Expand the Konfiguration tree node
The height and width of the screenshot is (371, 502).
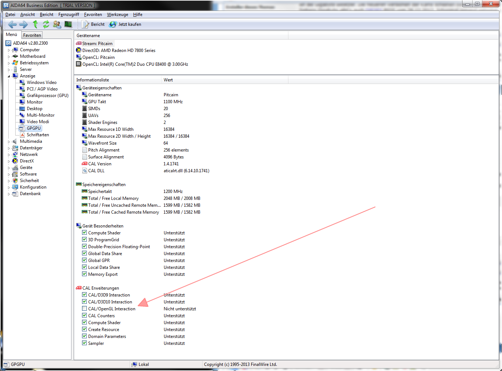[9, 187]
